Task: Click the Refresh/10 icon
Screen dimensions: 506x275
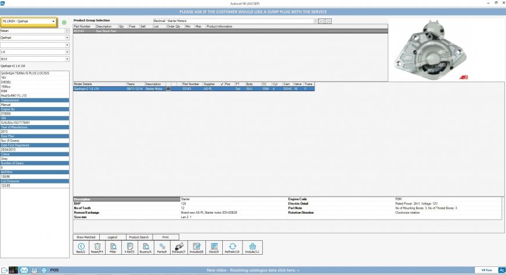Action: click(232, 247)
